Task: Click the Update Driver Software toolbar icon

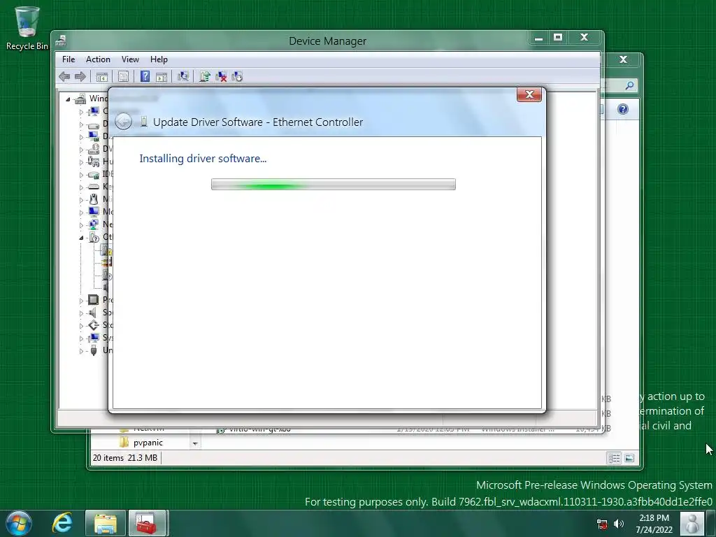Action: 205,77
